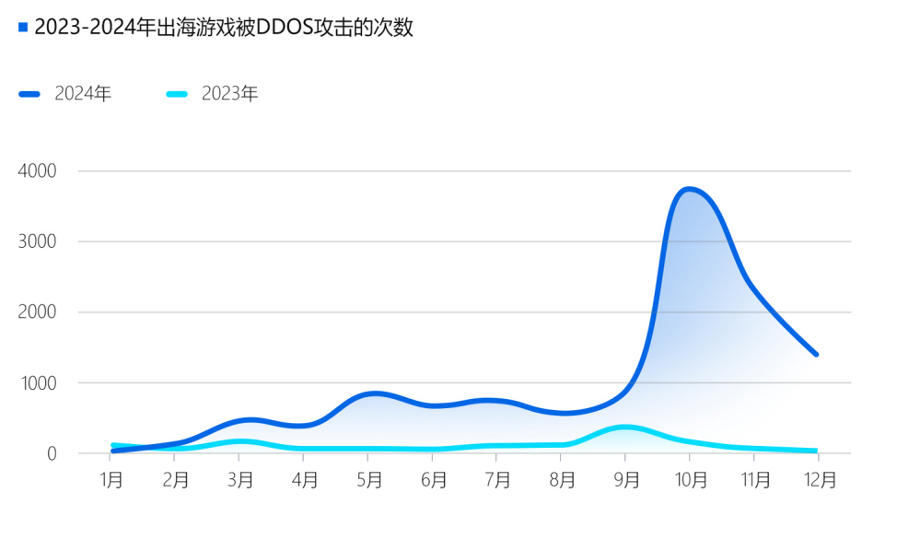Click the chart title about DDOS攻击的次数
897x551 pixels.
tap(224, 27)
